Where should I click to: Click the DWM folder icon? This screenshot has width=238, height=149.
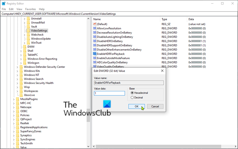click(x=25, y=47)
